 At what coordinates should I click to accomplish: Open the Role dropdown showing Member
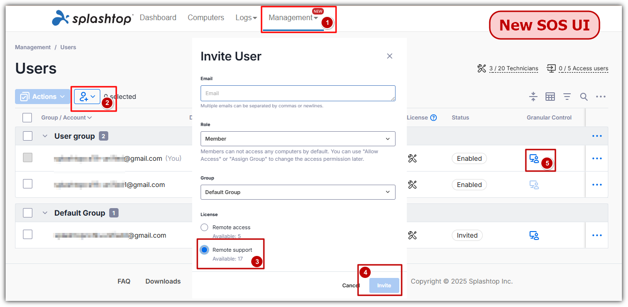(298, 139)
